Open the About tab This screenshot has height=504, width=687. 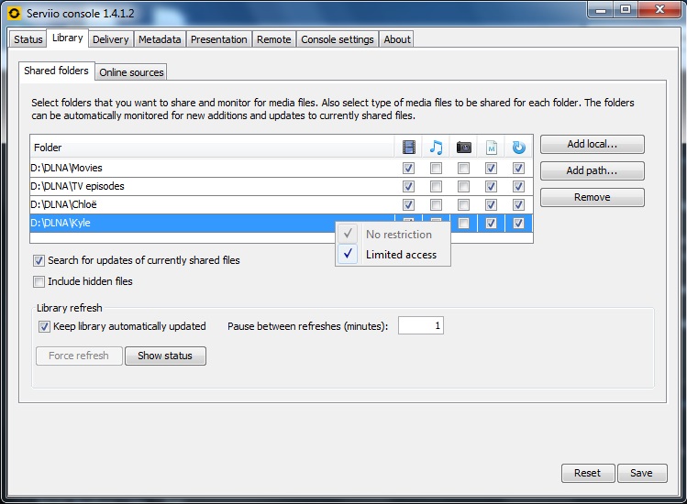point(397,39)
